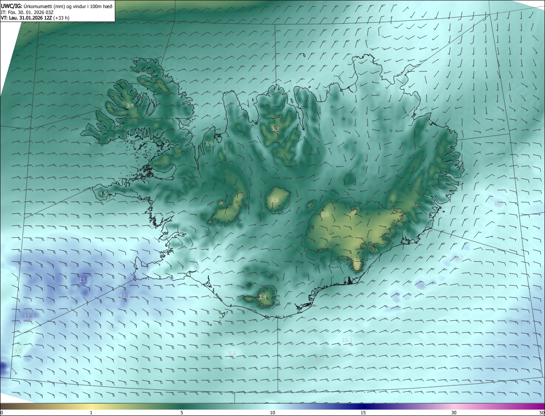Click the 9.8 value label south of the coast
This screenshot has height=416, width=545.
232,353
